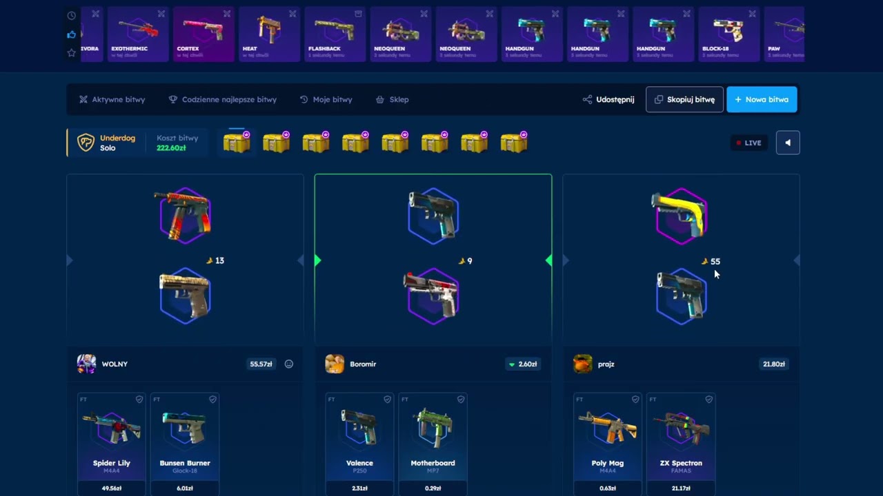Open the ZX Spectron FAMAS item card
This screenshot has height=496, width=883.
point(681,444)
